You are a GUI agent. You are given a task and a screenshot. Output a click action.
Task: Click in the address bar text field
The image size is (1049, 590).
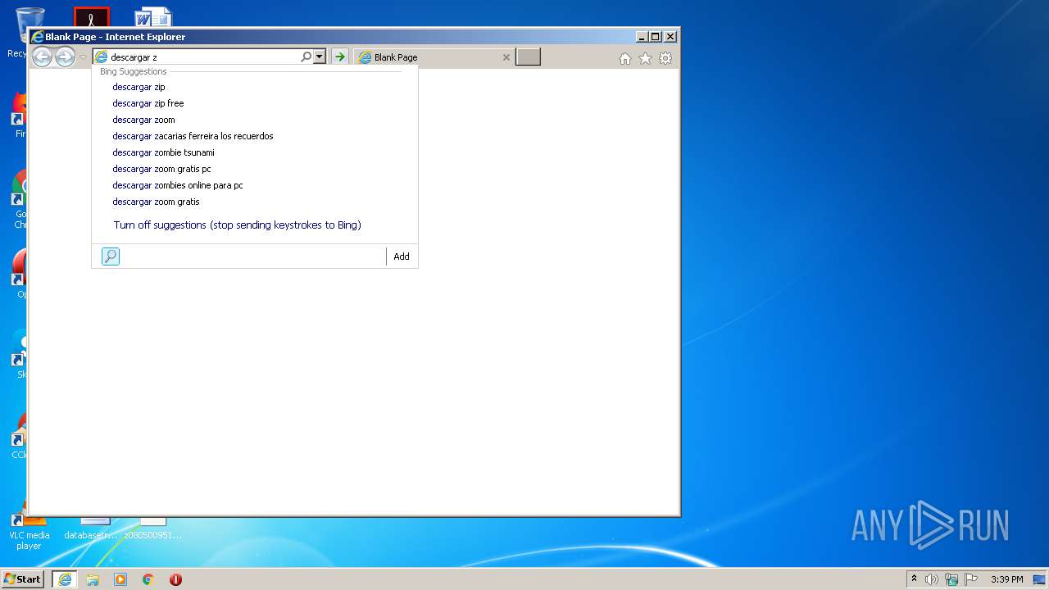(x=203, y=57)
